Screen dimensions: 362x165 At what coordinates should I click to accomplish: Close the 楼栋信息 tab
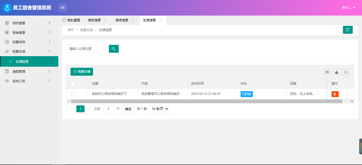[105, 20]
